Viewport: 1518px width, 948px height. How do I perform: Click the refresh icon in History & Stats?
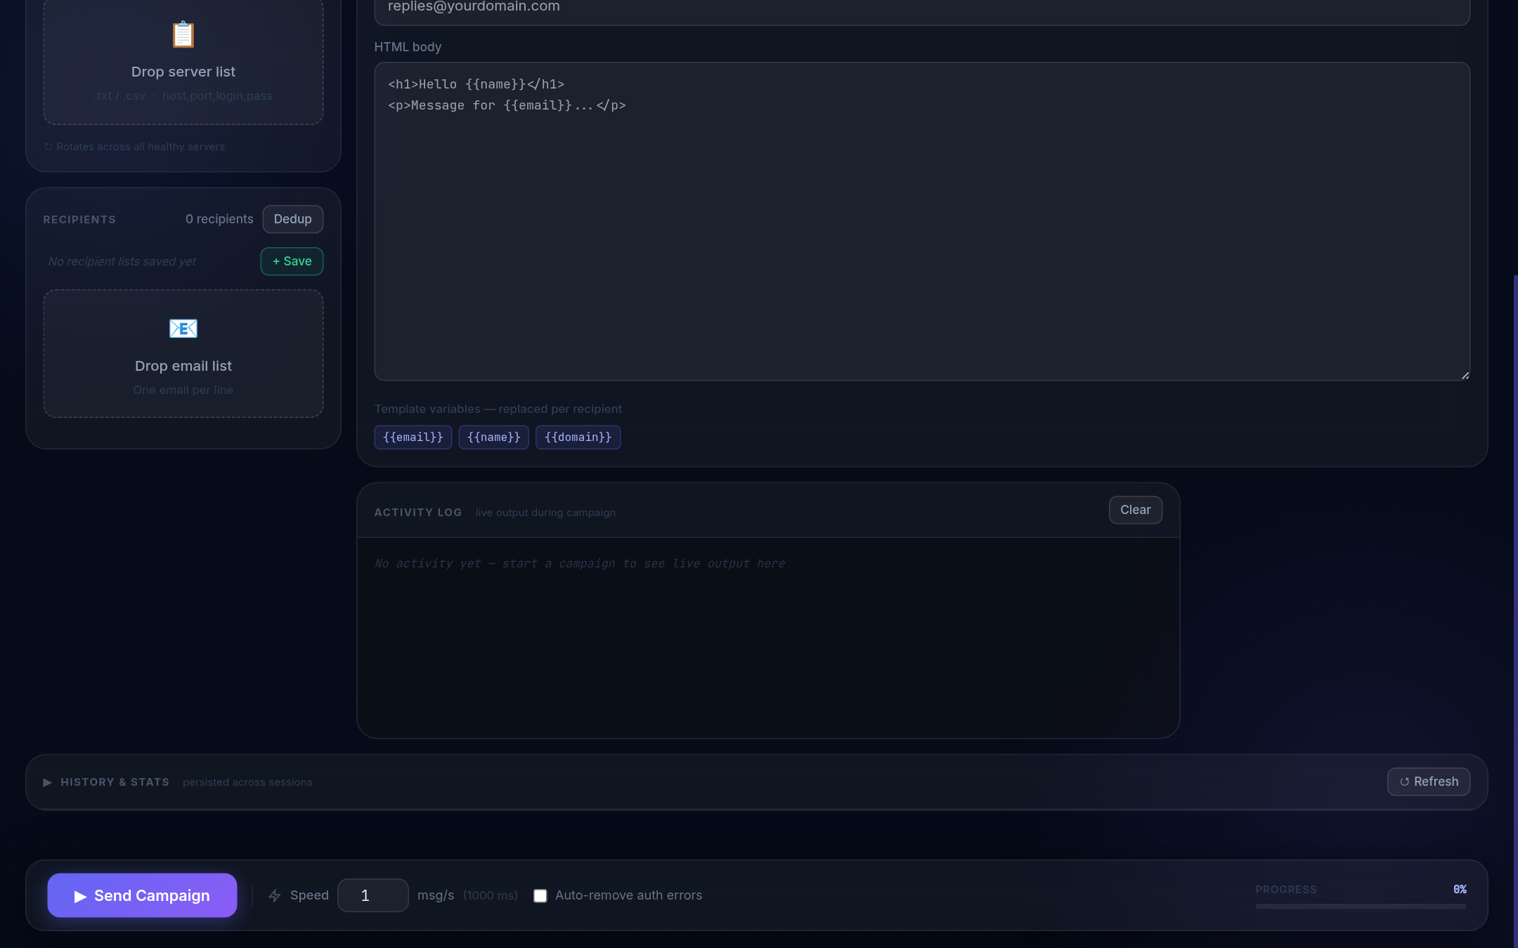1404,782
